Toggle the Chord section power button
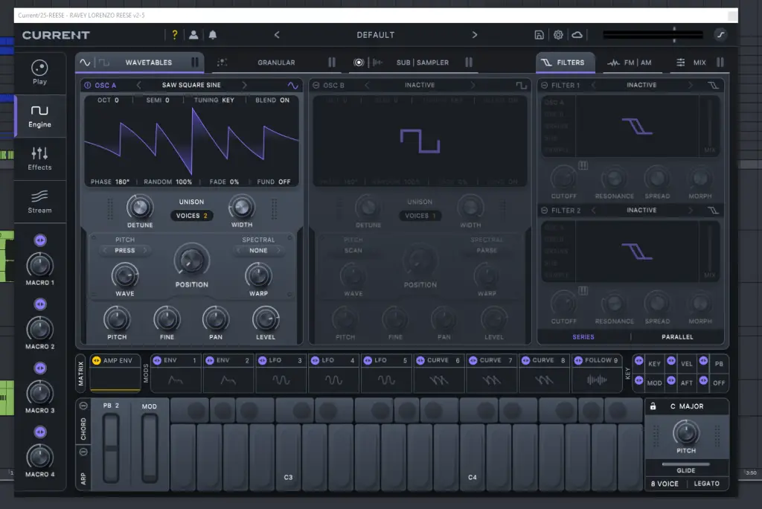This screenshot has height=509, width=762. click(83, 406)
